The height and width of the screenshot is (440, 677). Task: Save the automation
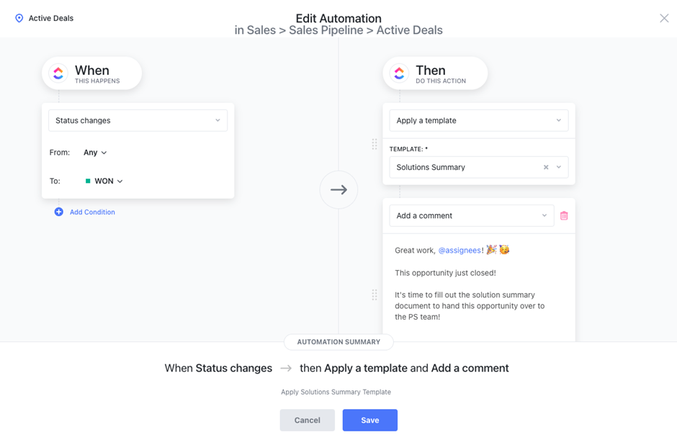pos(369,420)
